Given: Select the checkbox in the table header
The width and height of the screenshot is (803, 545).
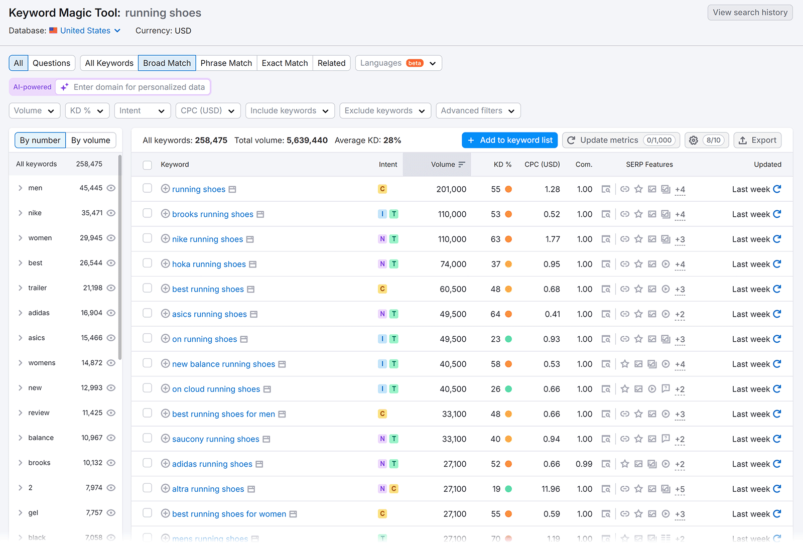Looking at the screenshot, I should tap(147, 165).
